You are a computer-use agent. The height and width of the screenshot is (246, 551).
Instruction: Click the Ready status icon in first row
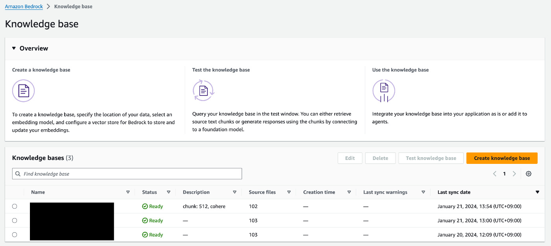click(145, 206)
